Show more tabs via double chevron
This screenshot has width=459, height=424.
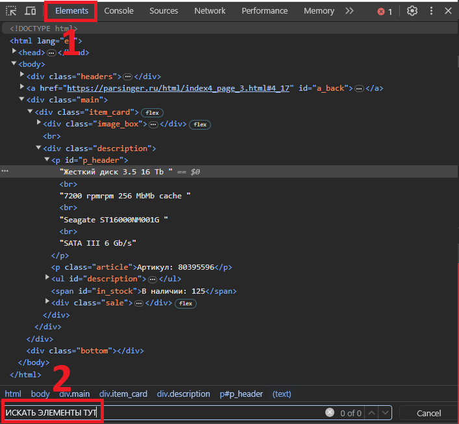[349, 11]
